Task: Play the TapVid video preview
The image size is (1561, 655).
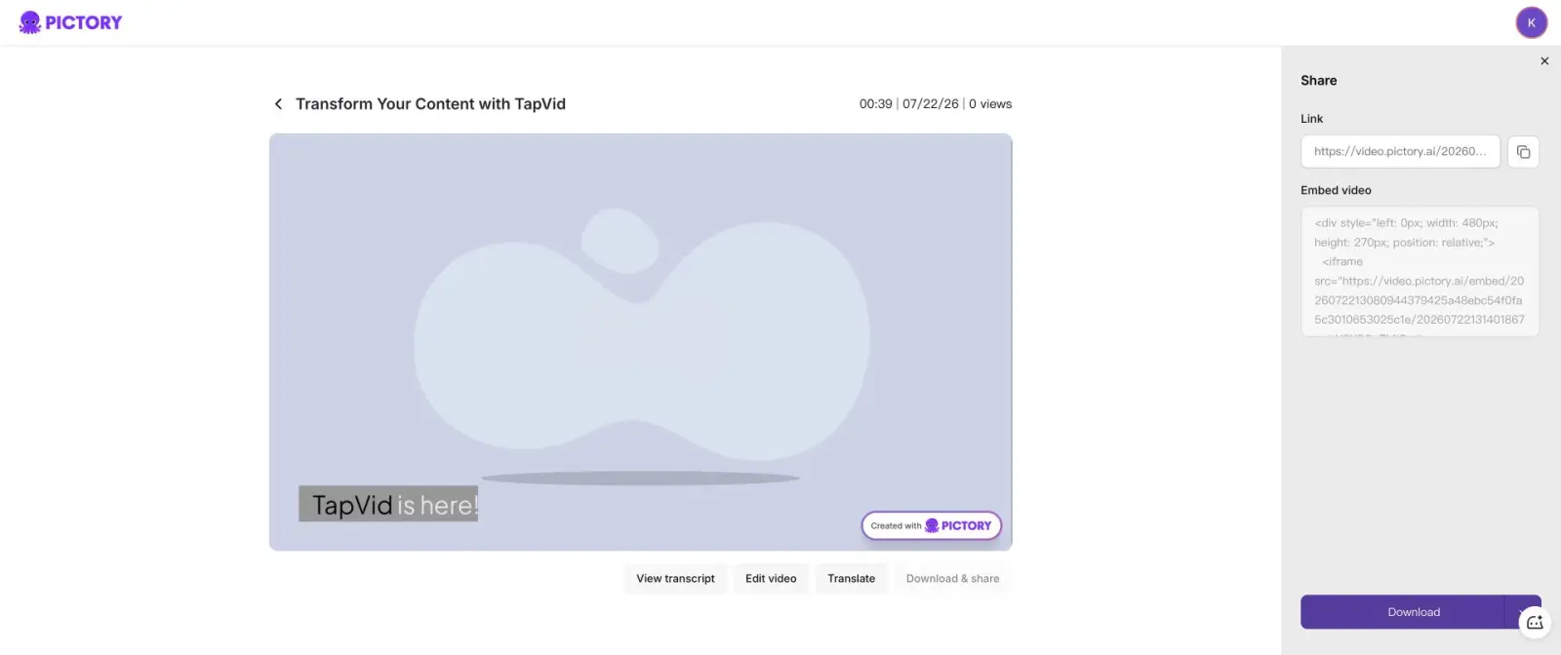Action: pos(641,342)
